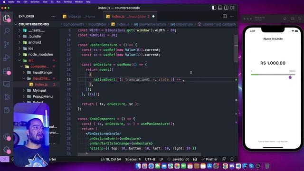Viewport: 304px width, 171px height.
Task: Click the LF end-of-line status item
Action: click(161, 159)
